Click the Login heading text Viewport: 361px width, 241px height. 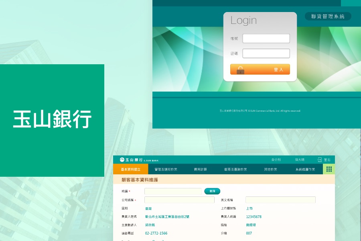pos(243,20)
